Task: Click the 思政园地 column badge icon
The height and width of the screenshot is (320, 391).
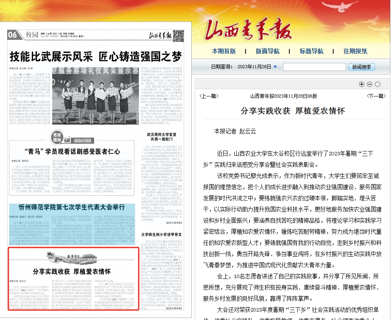Action: [57, 137]
